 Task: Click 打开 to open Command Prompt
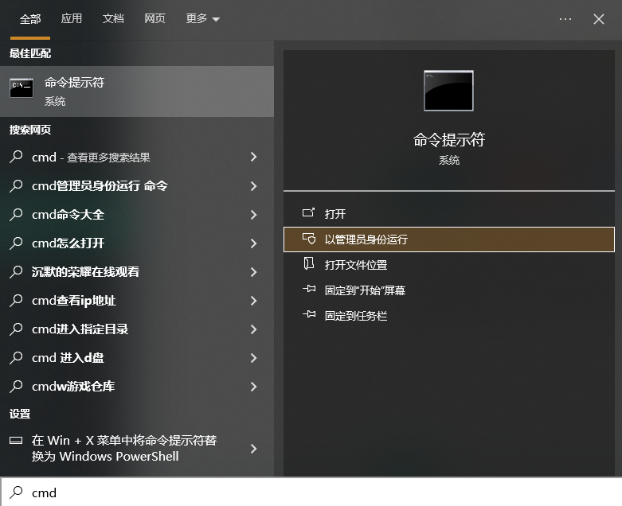point(449,214)
